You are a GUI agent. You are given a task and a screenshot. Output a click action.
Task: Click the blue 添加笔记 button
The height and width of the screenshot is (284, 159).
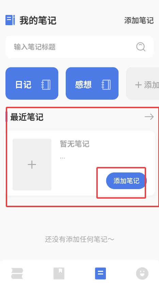click(x=126, y=181)
